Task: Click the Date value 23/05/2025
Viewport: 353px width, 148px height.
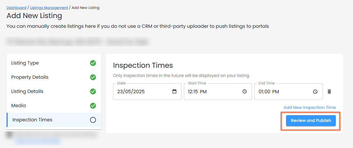Action: point(131,91)
